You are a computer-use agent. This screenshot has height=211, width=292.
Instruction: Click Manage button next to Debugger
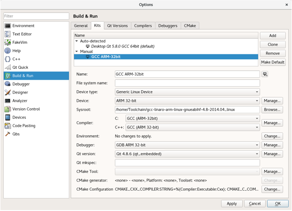(272, 145)
